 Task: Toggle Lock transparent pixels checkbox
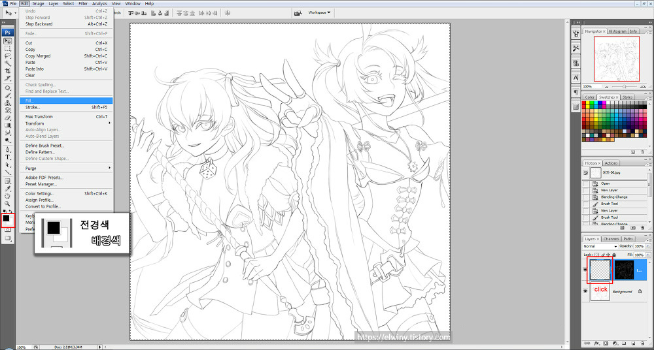point(596,255)
